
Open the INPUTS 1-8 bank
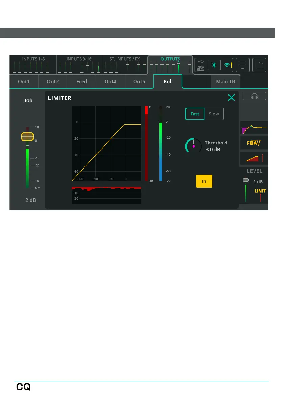click(33, 65)
